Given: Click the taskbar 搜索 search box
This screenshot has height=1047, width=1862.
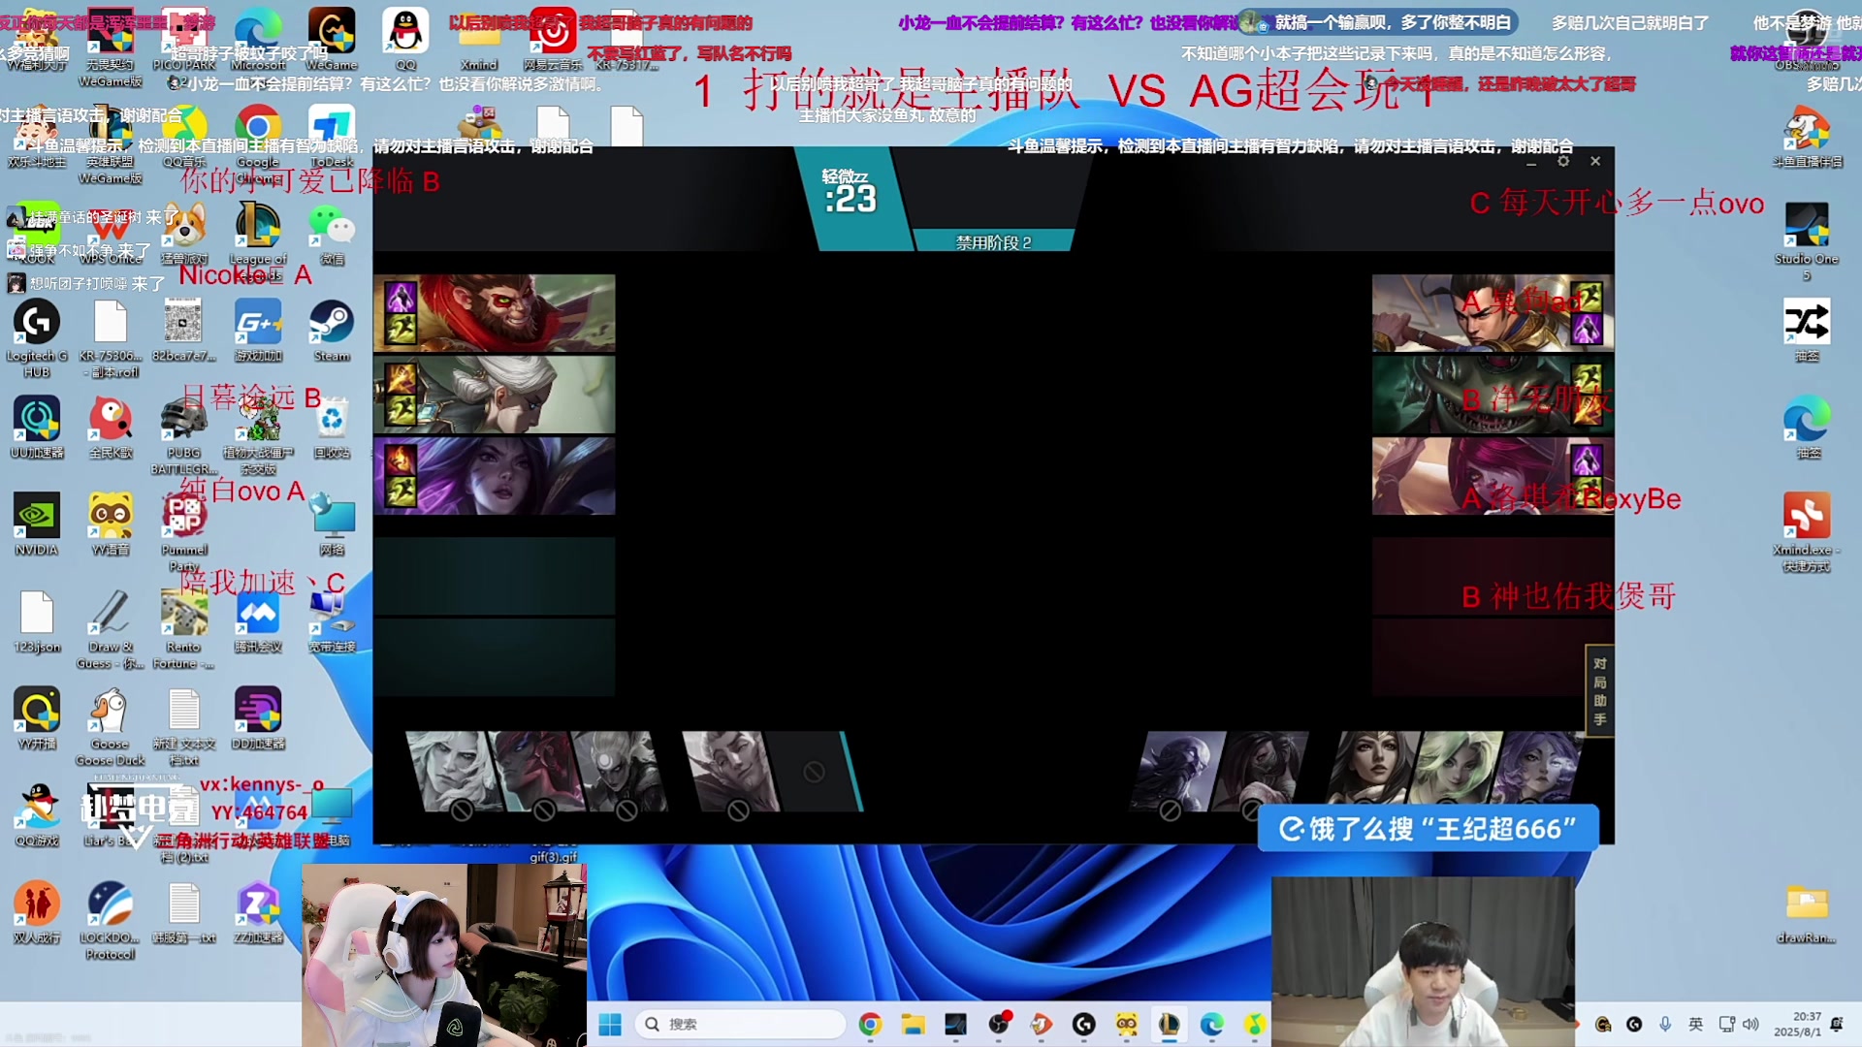Looking at the screenshot, I should click(740, 1024).
